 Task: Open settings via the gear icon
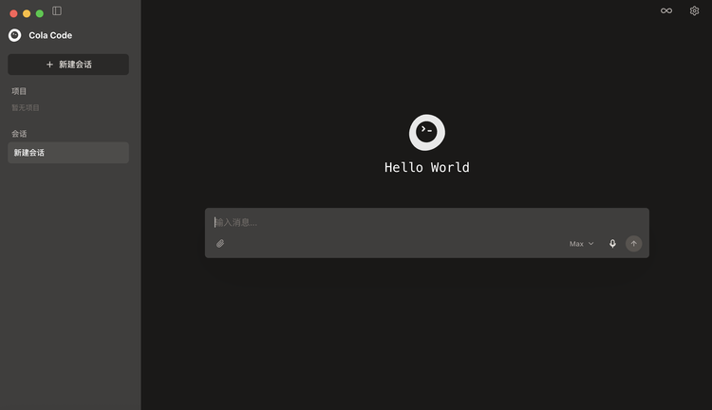694,10
